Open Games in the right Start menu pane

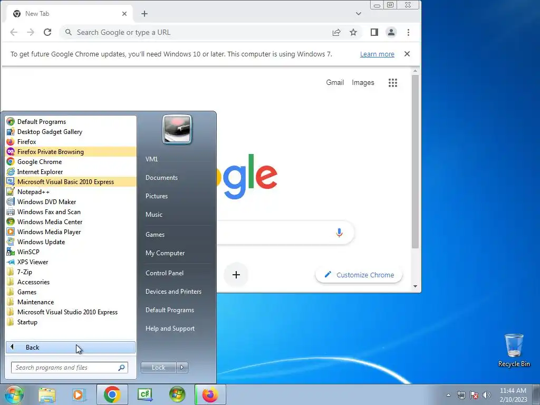[x=155, y=235]
